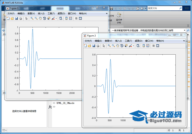Select Data Cursor tool in Figure 2
Viewport: 192px width, 134px height.
pyautogui.click(x=126, y=46)
